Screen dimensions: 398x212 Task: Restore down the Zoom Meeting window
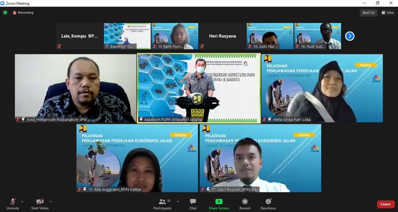[377, 3]
